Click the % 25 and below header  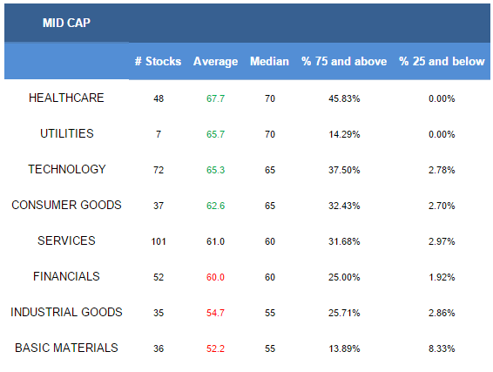pos(442,61)
